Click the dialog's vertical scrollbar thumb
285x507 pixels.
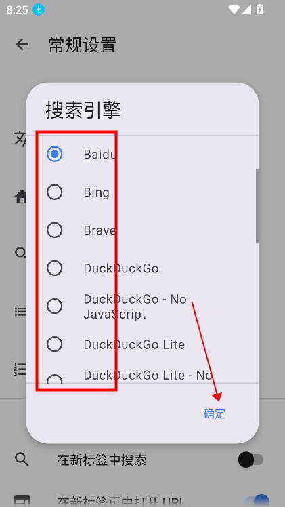(257, 205)
